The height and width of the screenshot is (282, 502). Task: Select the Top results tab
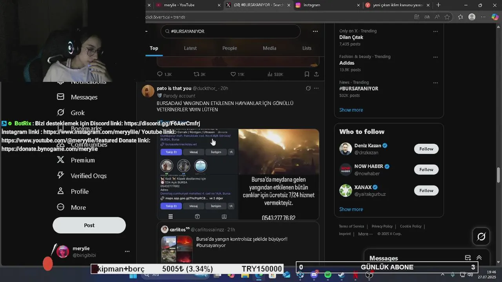tap(154, 48)
